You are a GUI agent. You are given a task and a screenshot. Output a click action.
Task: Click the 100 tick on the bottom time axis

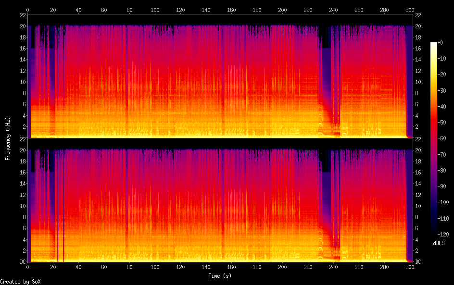coord(155,267)
